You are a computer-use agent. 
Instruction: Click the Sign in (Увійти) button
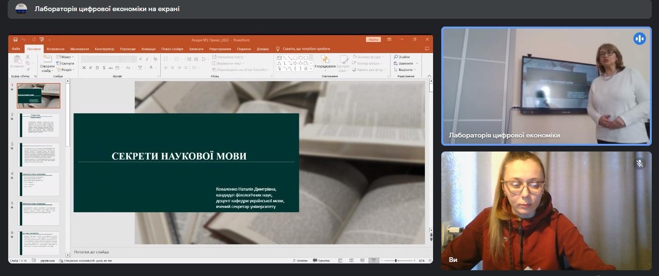pyautogui.click(x=373, y=40)
